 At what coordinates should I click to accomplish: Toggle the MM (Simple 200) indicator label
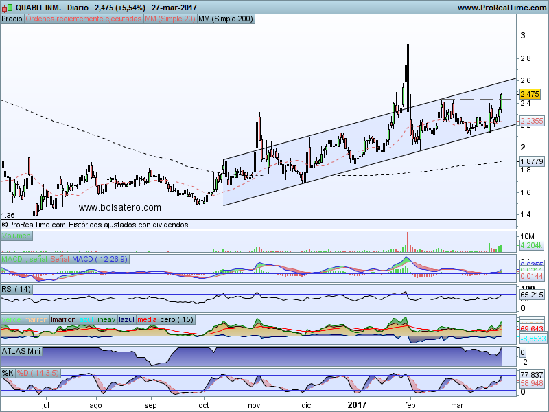[x=225, y=19]
